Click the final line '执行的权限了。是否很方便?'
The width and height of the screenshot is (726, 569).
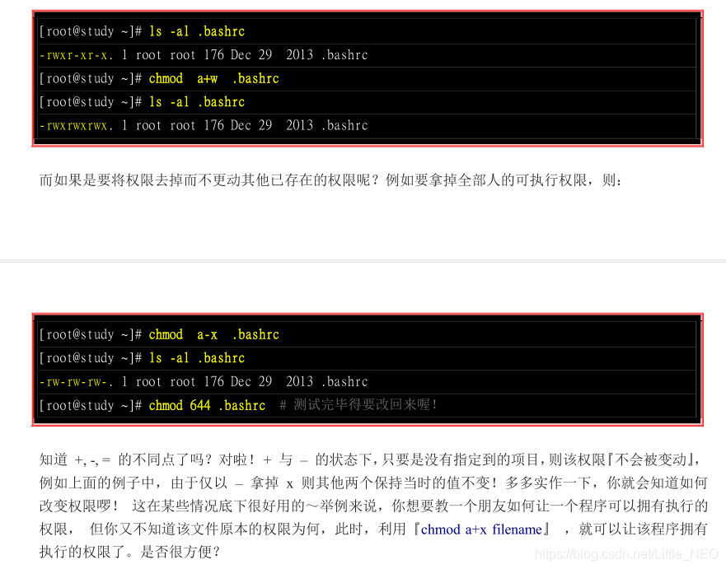coord(129,552)
